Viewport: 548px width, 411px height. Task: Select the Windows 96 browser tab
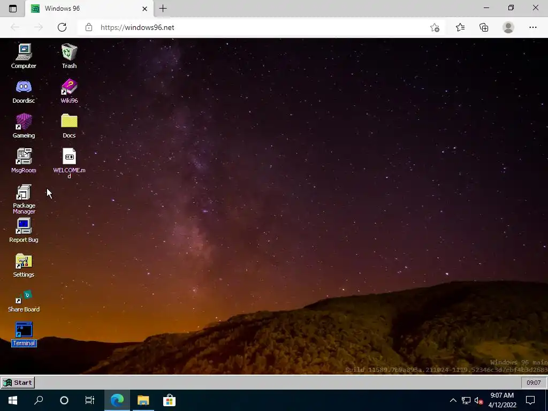(x=89, y=9)
